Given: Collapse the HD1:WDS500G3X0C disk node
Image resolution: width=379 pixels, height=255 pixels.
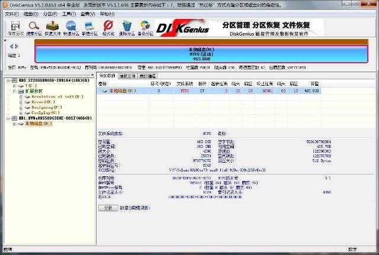Looking at the screenshot, I should pos(9,118).
